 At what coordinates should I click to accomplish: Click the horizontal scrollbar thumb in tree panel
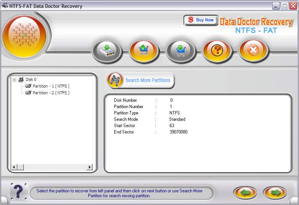coord(20,167)
